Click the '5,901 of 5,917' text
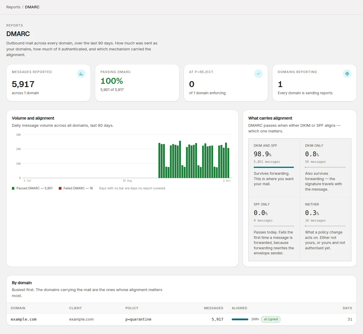The image size is (363, 334). click(x=112, y=90)
